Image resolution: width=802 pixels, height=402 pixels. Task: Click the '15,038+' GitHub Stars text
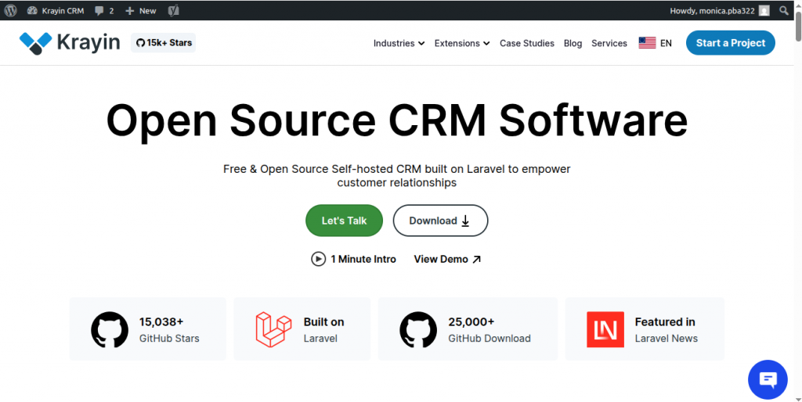(x=161, y=321)
